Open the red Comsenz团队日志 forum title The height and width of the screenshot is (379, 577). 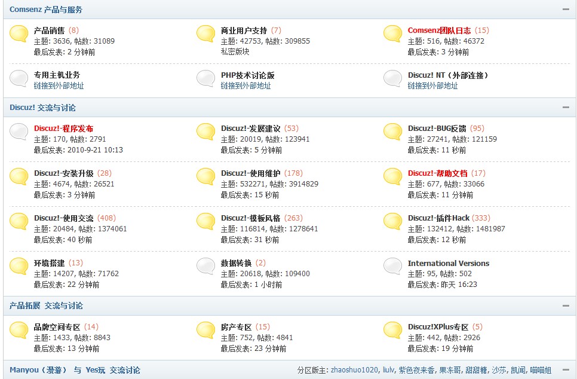click(440, 30)
